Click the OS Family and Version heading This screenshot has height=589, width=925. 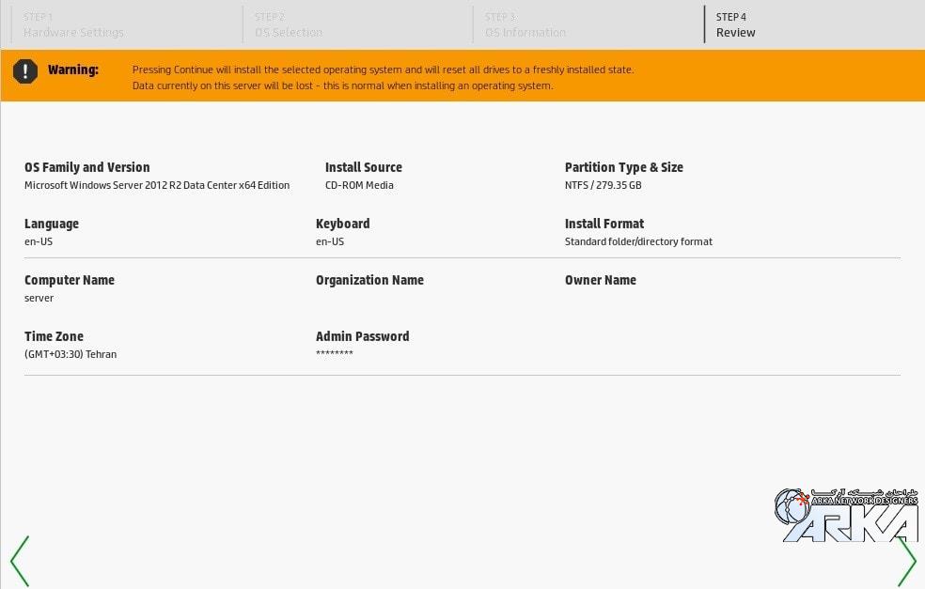point(87,167)
